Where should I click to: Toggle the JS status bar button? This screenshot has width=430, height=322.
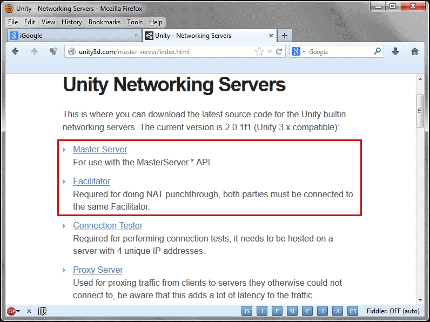pyautogui.click(x=247, y=311)
